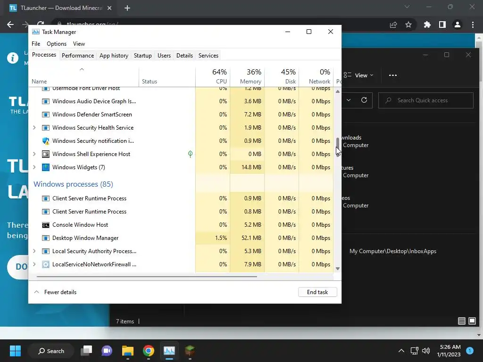483x362 pixels.
Task: Open Task Manager File menu
Action: pos(36,44)
